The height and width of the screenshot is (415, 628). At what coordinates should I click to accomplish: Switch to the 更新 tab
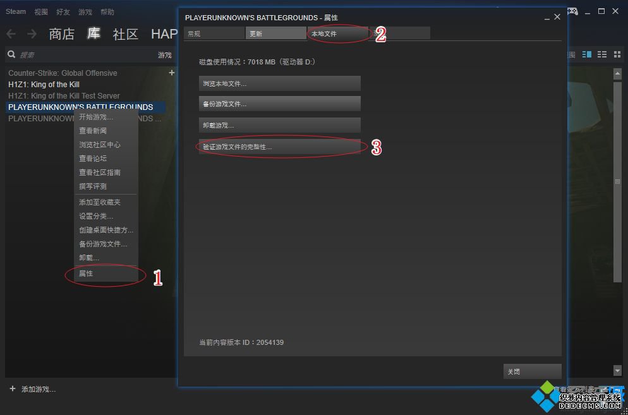pos(276,33)
